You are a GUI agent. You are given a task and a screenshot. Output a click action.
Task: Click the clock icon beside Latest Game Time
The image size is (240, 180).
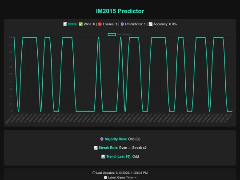click(x=105, y=177)
